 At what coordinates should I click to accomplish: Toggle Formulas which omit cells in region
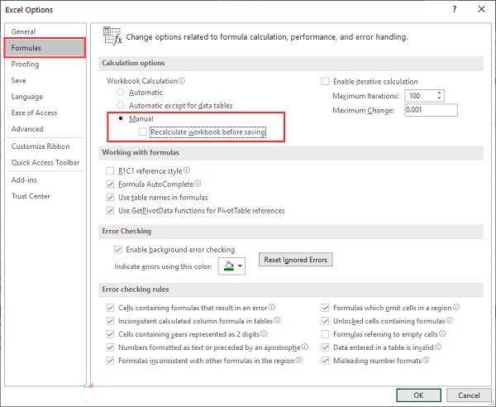click(325, 308)
